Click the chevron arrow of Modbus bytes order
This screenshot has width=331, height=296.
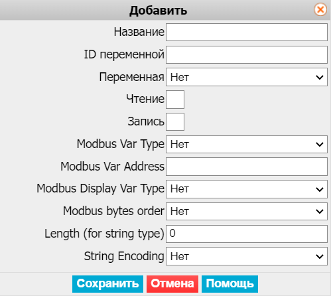click(x=320, y=212)
